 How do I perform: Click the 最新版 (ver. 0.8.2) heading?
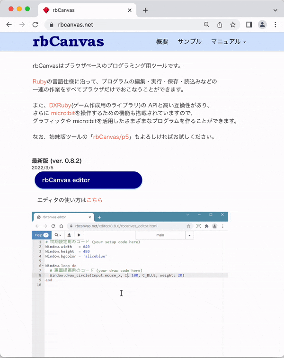coord(57,161)
